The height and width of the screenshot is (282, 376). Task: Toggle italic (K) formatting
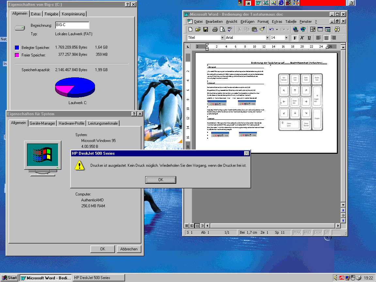302,38
